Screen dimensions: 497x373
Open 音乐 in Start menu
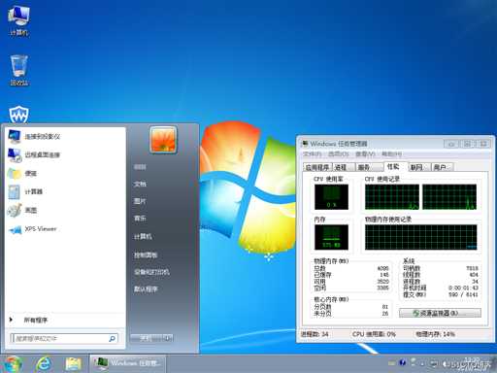click(140, 219)
